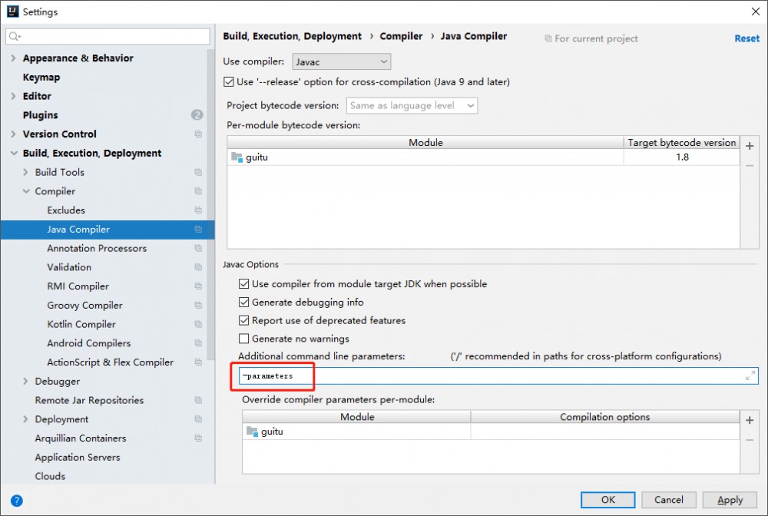Click Build, Execution, Deployment in the breadcrumb

pos(293,36)
